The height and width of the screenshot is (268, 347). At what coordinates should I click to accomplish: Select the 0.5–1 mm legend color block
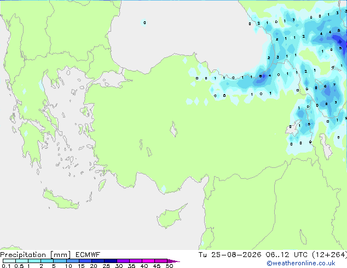22,261
